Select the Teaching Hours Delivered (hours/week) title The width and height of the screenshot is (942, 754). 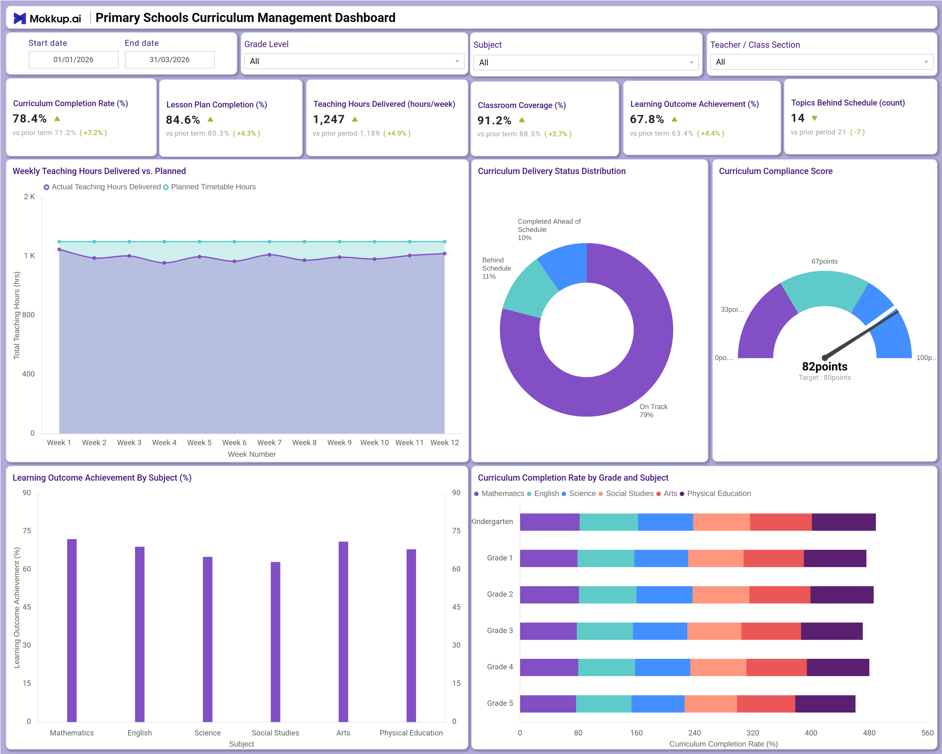click(x=384, y=104)
